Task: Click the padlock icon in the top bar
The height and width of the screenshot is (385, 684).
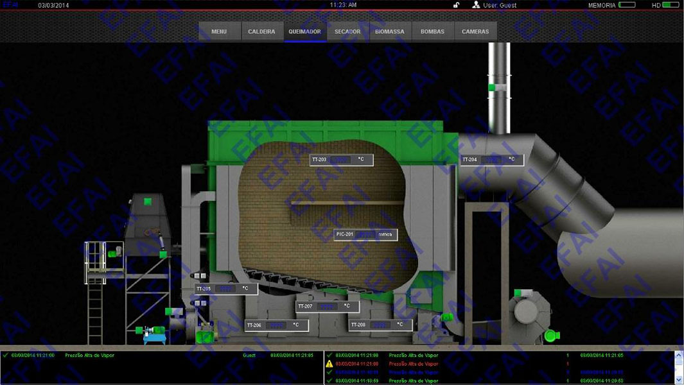Action: [456, 5]
